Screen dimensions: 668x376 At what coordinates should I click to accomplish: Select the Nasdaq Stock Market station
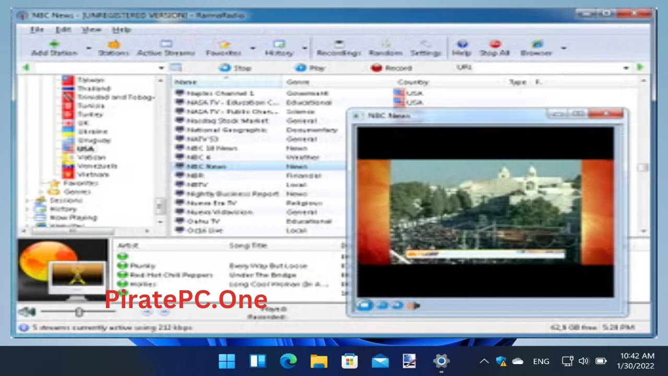point(227,121)
